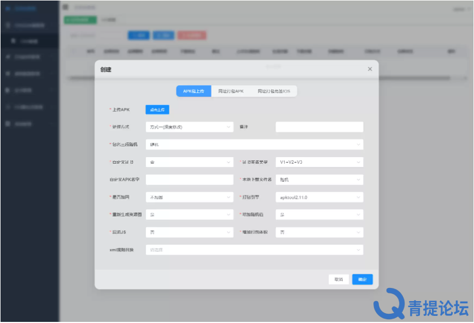This screenshot has width=474, height=323.
Task: Click the arrow icon in the 混淆JS selector
Action: coord(229,232)
